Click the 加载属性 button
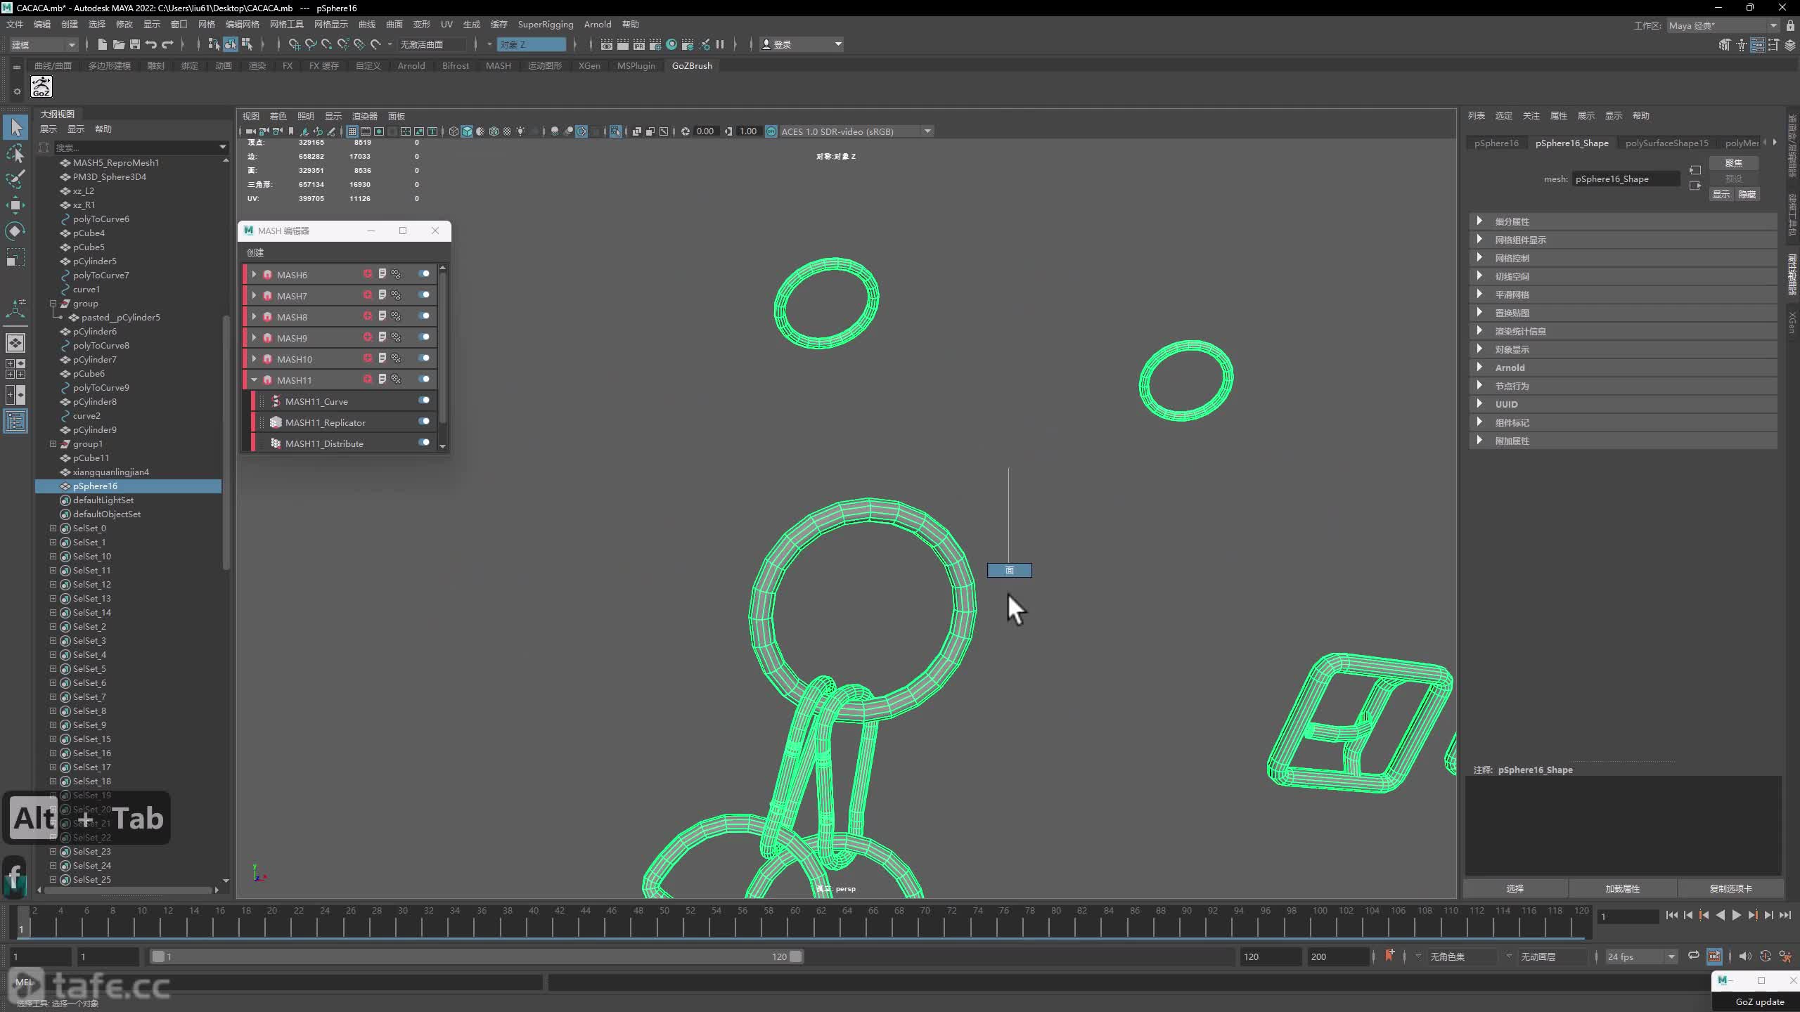1800x1012 pixels. point(1622,888)
